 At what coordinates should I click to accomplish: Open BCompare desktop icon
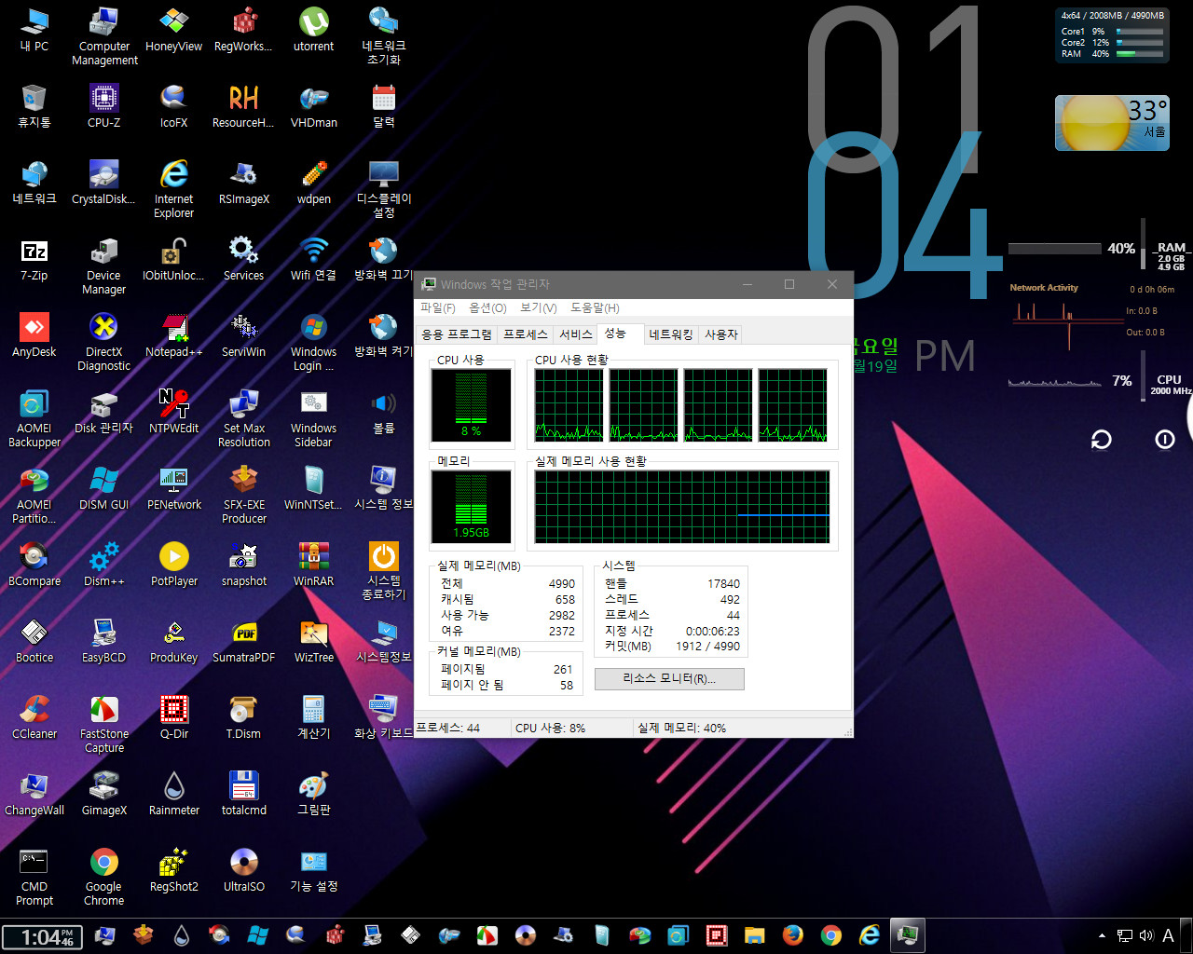(34, 565)
